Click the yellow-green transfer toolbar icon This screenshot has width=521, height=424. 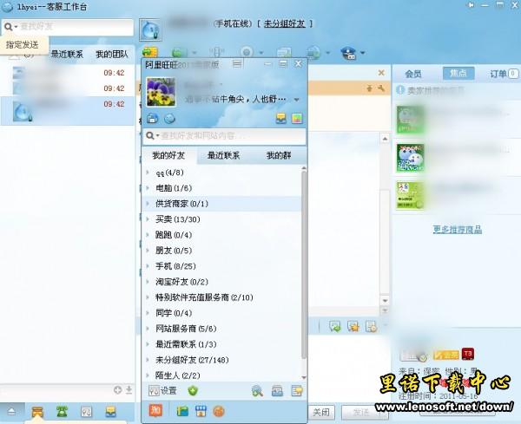pyautogui.click(x=150, y=52)
